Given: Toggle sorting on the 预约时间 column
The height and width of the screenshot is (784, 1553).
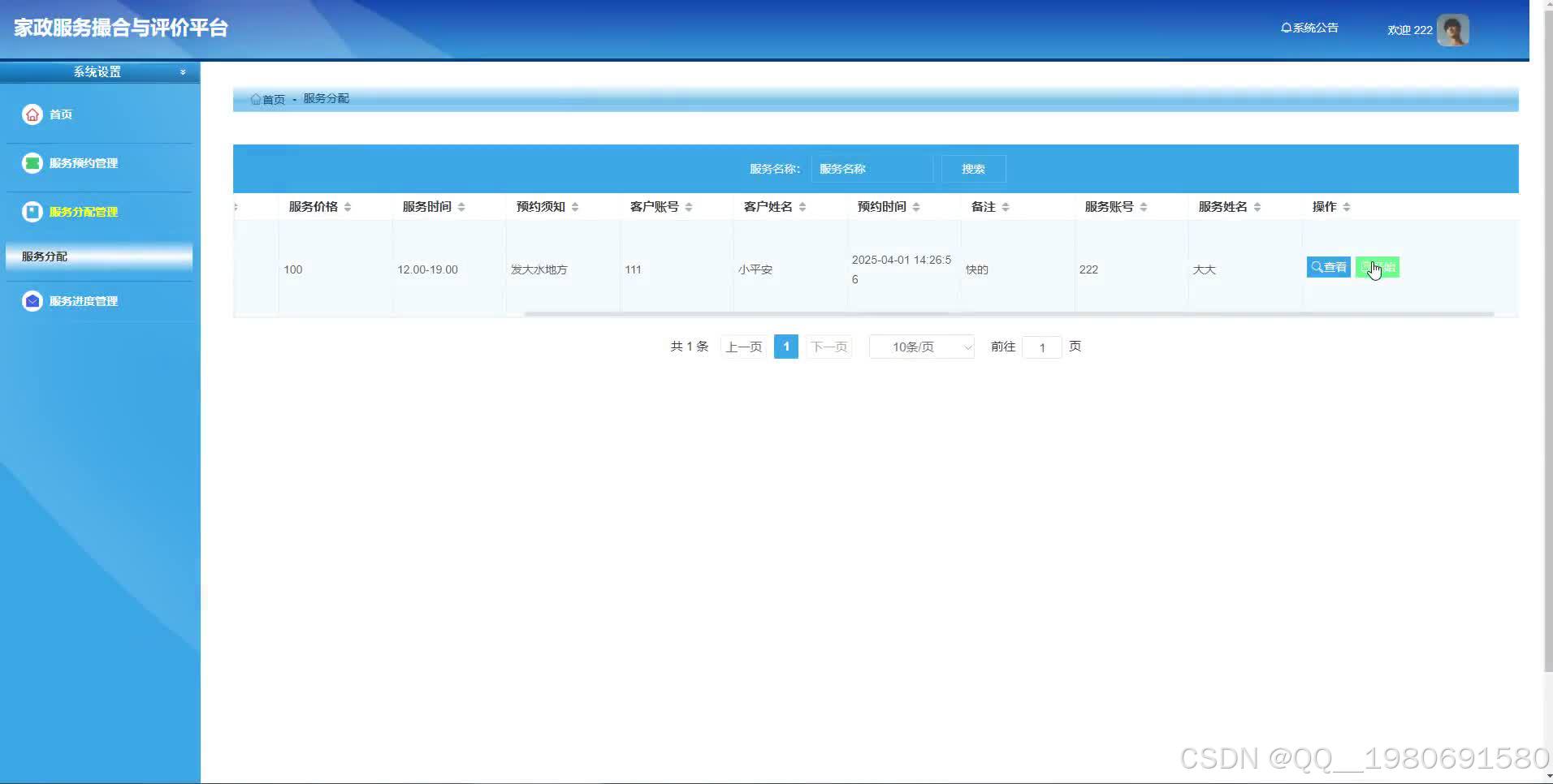Looking at the screenshot, I should [918, 206].
